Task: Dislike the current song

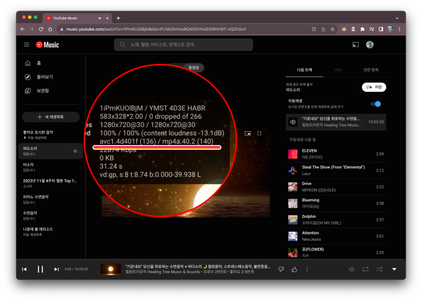Action: pyautogui.click(x=281, y=269)
